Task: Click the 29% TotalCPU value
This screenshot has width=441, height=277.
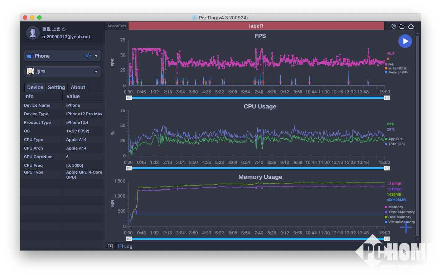Action: click(x=391, y=129)
